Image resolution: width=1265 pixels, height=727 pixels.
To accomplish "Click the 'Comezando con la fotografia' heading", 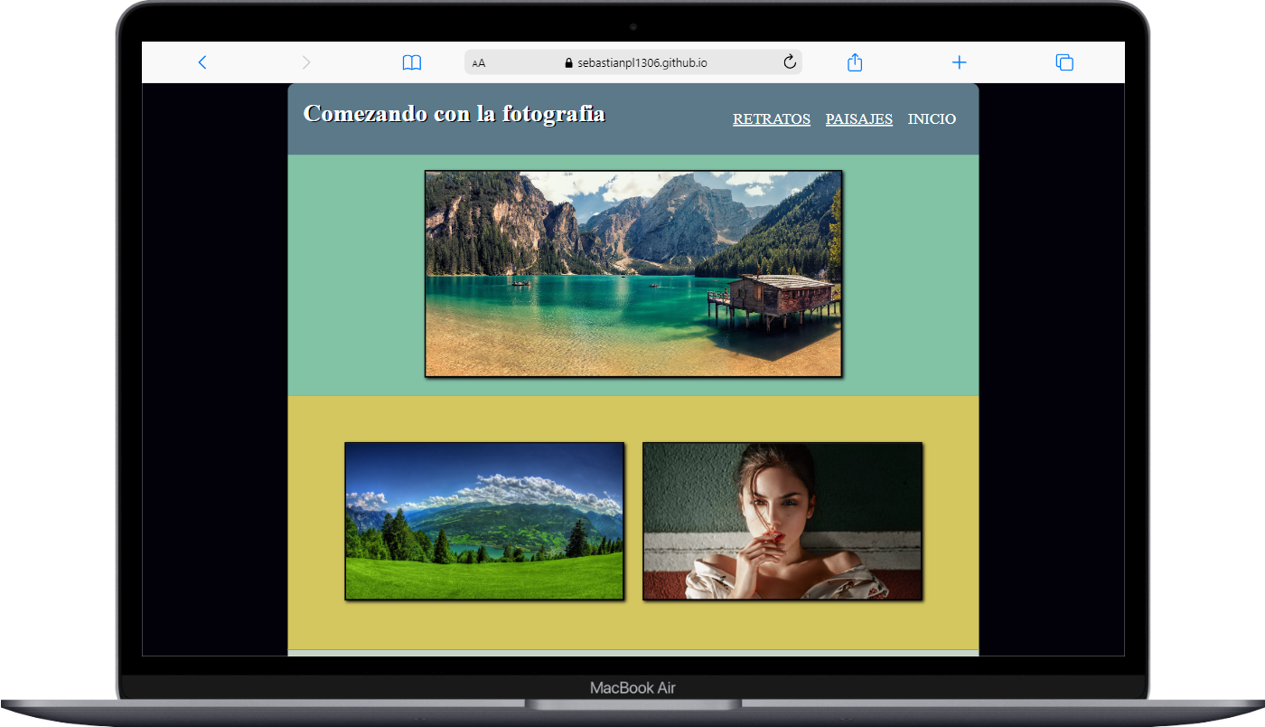I will (x=454, y=114).
